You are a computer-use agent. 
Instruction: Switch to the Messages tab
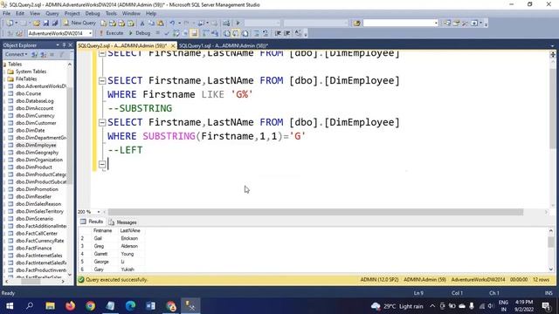tap(123, 222)
